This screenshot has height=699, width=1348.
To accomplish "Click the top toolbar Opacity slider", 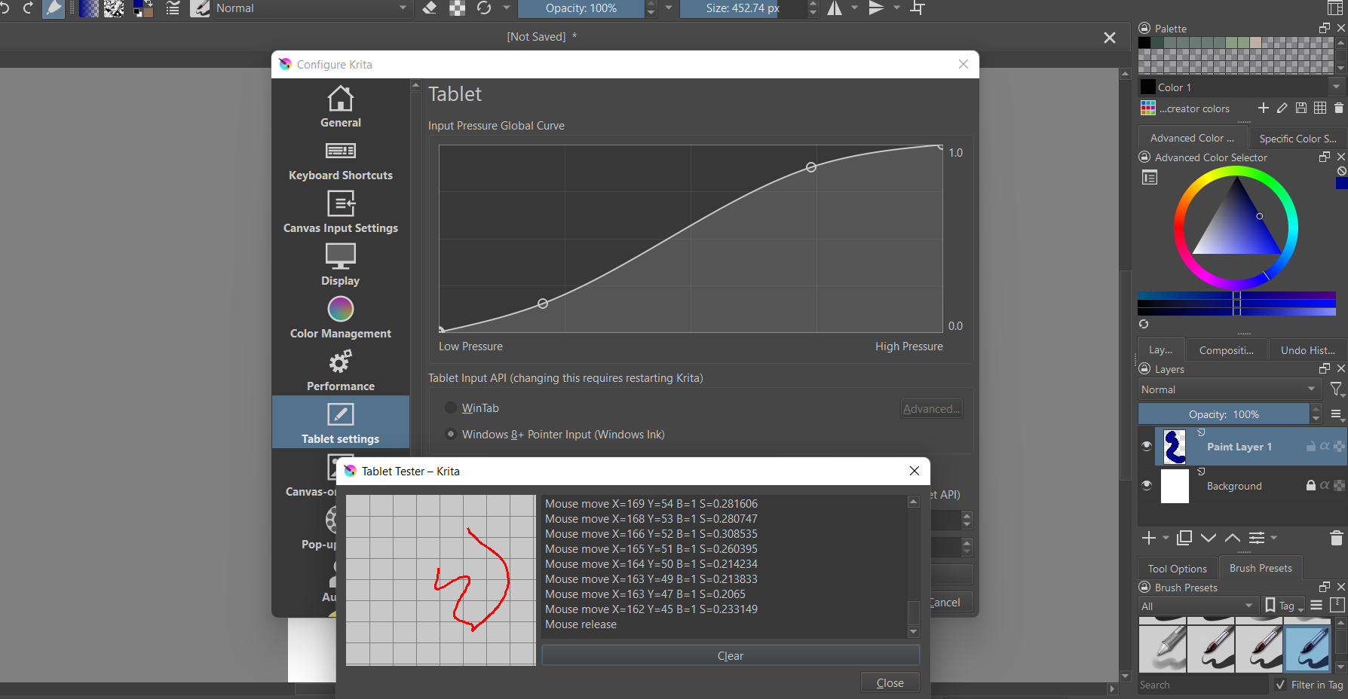I will (581, 8).
